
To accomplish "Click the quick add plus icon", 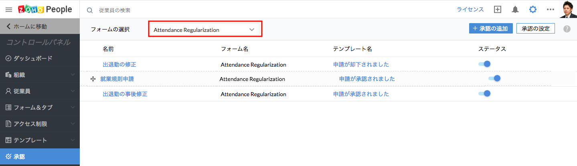I will 498,10.
